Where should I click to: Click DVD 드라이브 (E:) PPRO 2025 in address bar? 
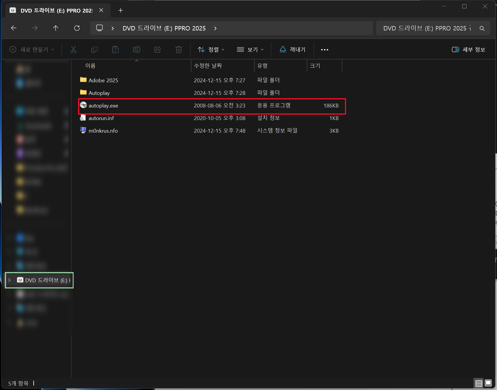tap(164, 28)
